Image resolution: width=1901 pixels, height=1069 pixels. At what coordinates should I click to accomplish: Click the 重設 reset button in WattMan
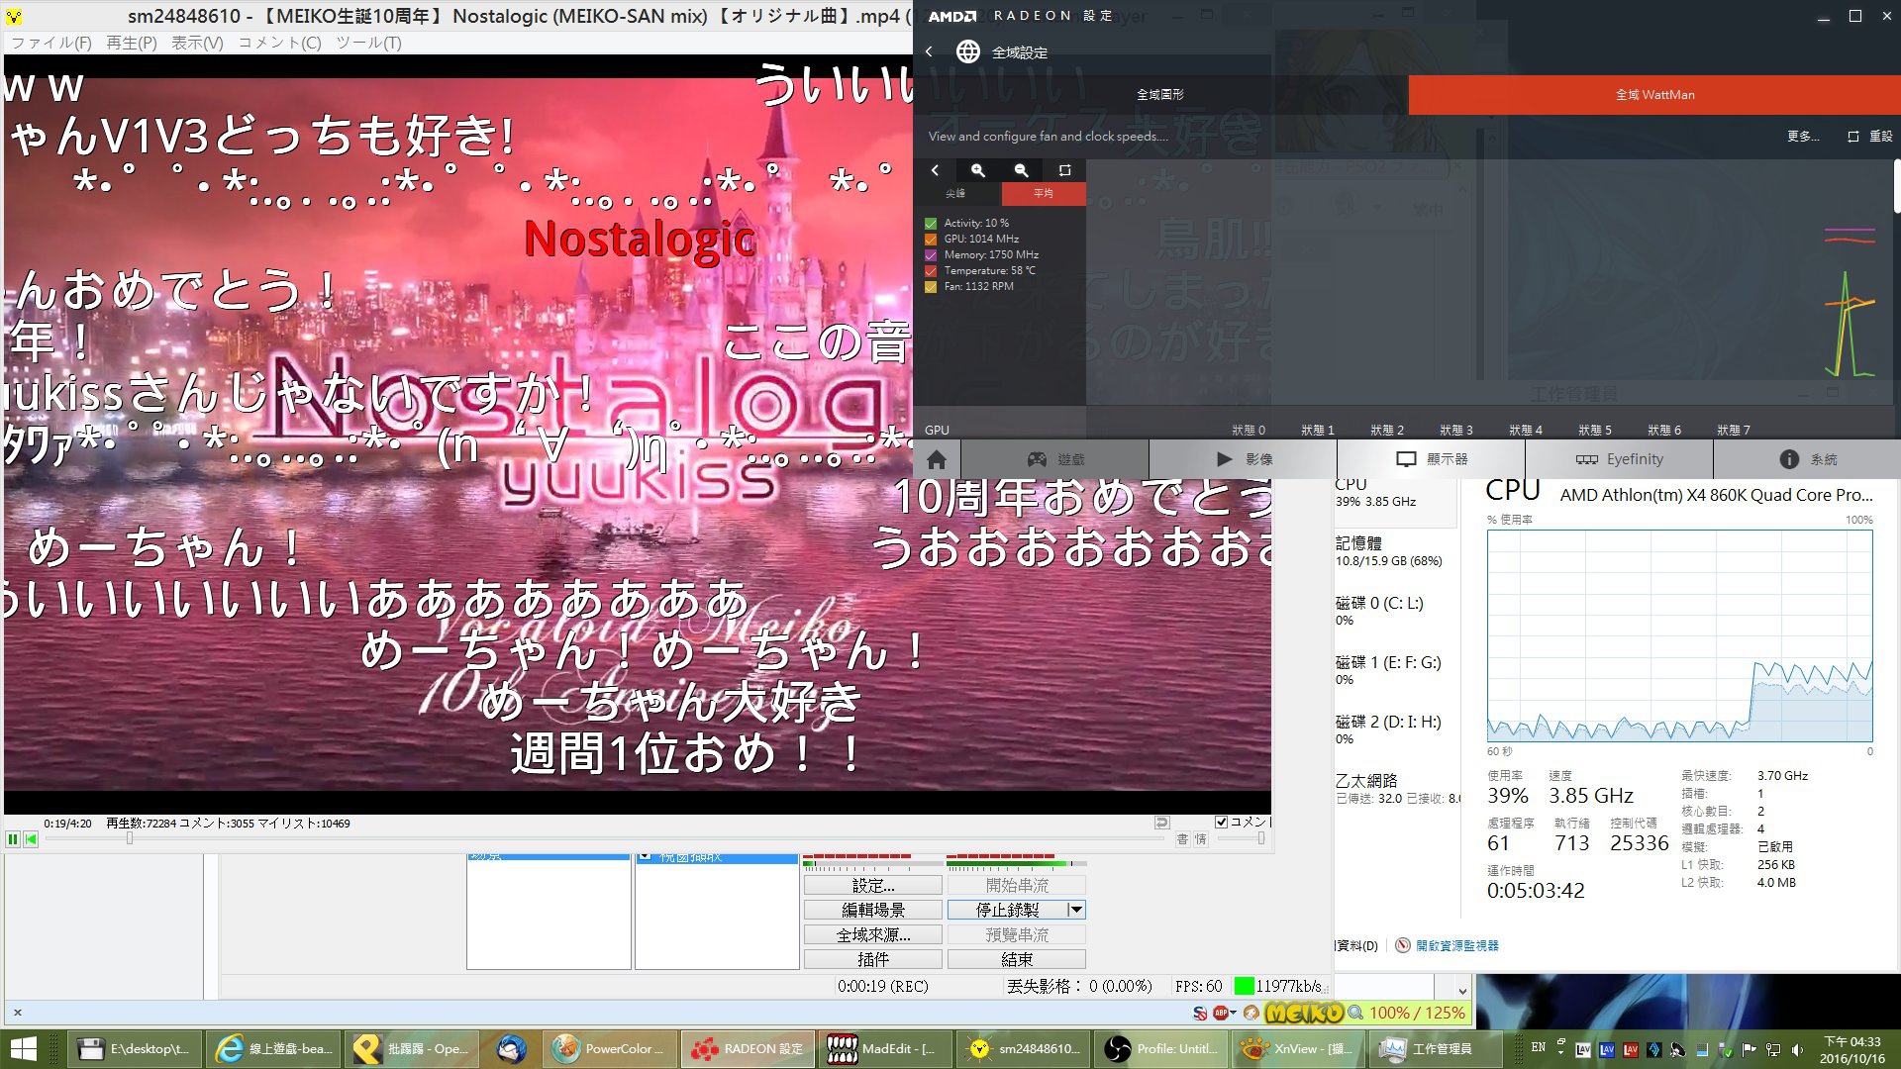[1870, 137]
